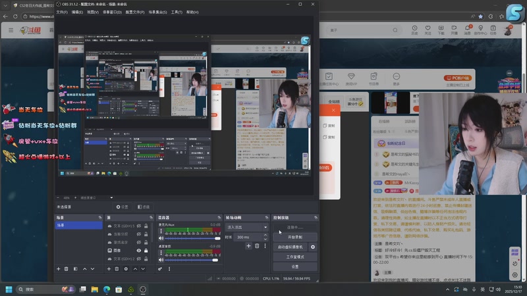
Task: Open the 视图(V) menu in OBS
Action: 93,12
